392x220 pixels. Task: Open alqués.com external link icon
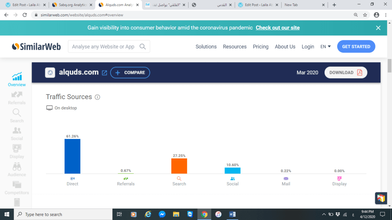(104, 73)
